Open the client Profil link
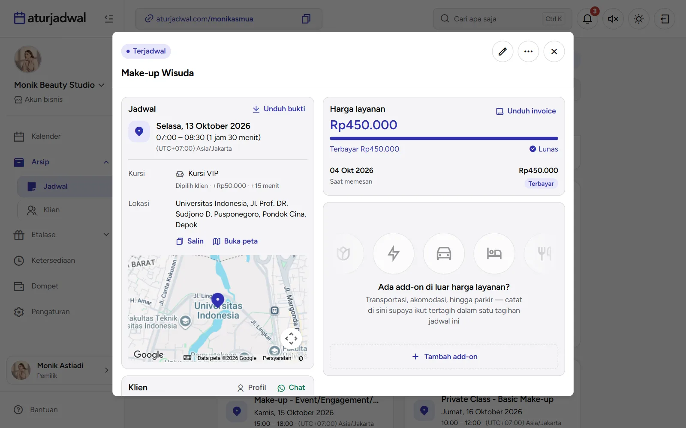686x428 pixels. [x=252, y=387]
